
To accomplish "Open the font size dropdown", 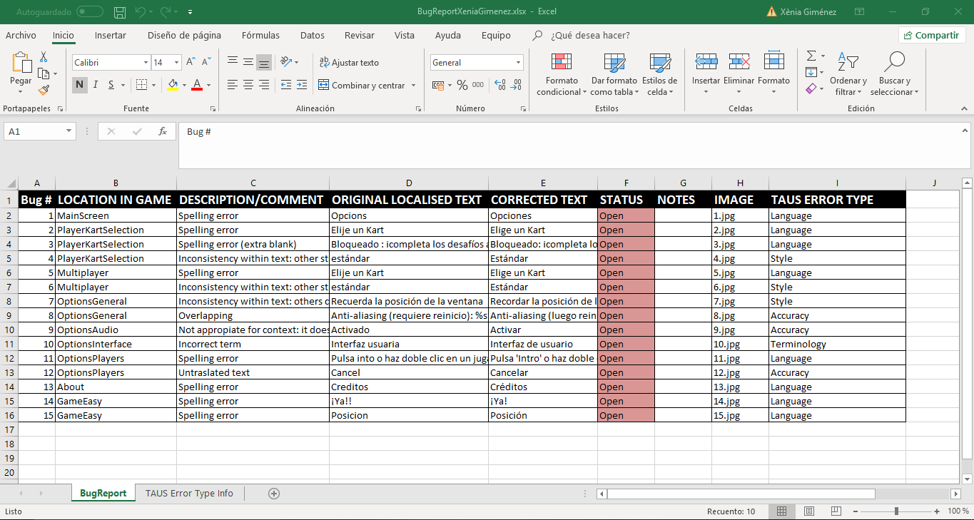I will pos(176,62).
